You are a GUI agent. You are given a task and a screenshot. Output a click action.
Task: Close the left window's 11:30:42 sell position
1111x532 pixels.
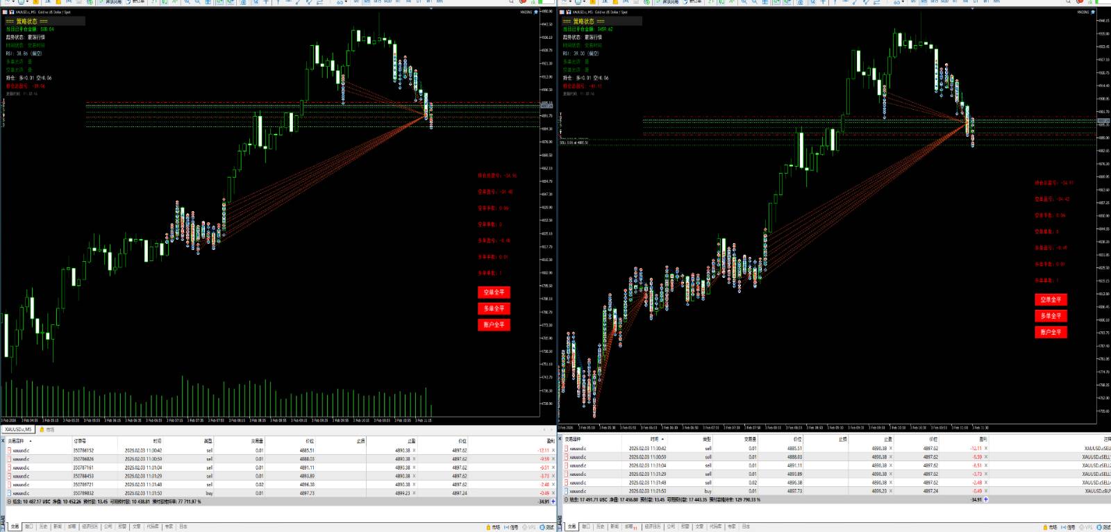click(x=553, y=450)
